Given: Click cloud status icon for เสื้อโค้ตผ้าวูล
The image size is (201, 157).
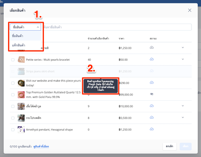Looking at the screenshot, I should pyautogui.click(x=151, y=106).
